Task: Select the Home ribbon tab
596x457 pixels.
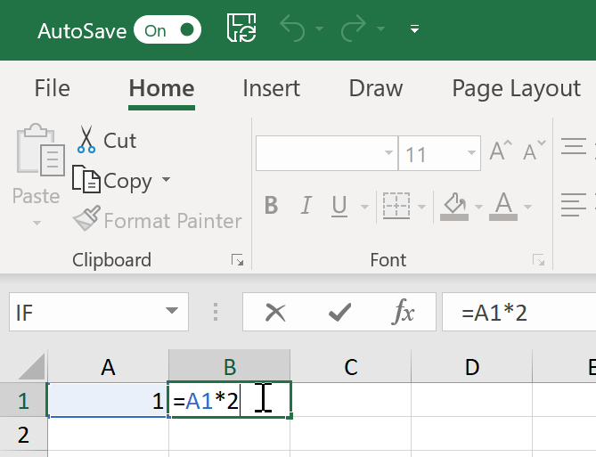Action: tap(161, 88)
